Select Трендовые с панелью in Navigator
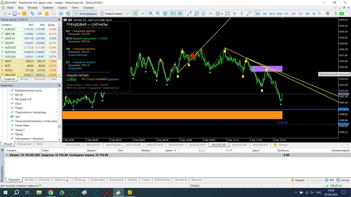Image resolution: width=351 pixels, height=197 pixels. pos(29,139)
